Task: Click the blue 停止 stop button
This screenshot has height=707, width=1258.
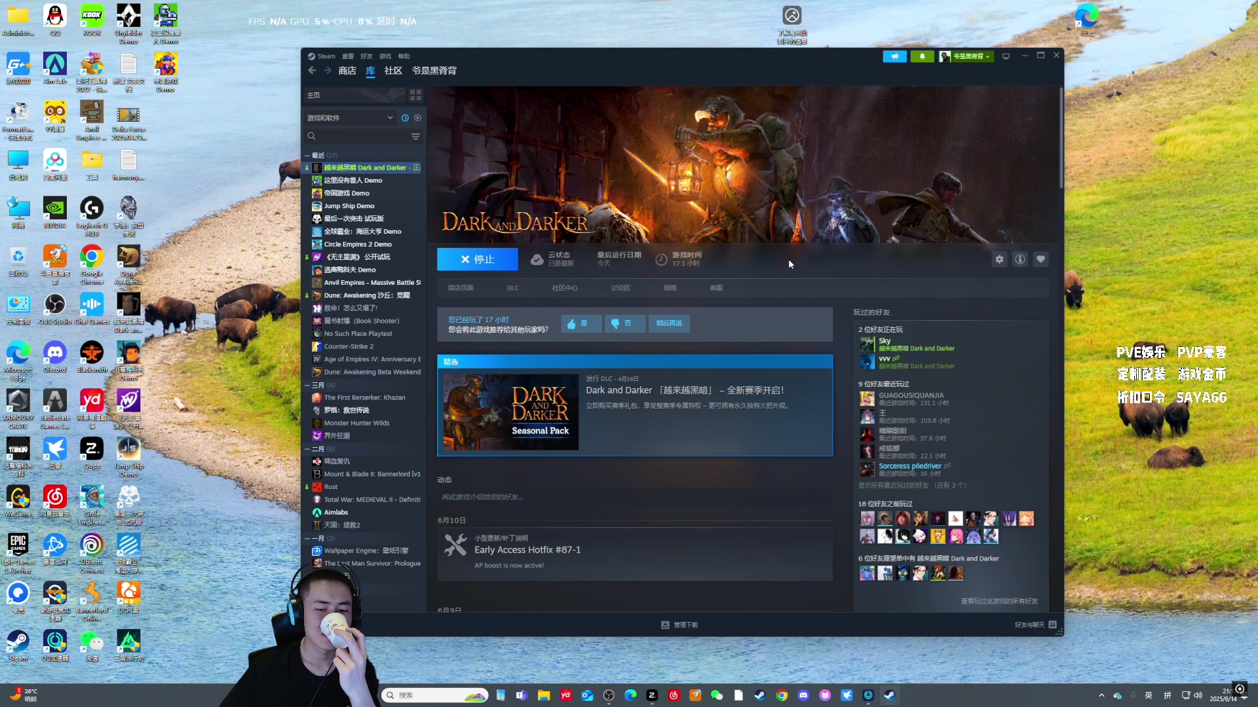Action: point(477,259)
